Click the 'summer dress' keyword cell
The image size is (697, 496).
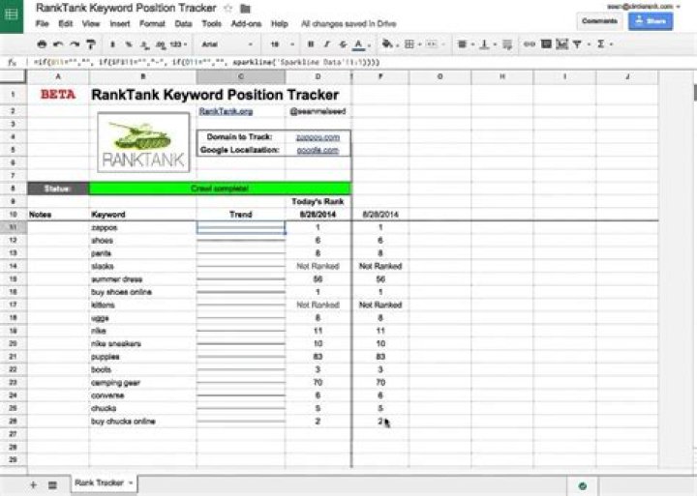[x=142, y=279]
